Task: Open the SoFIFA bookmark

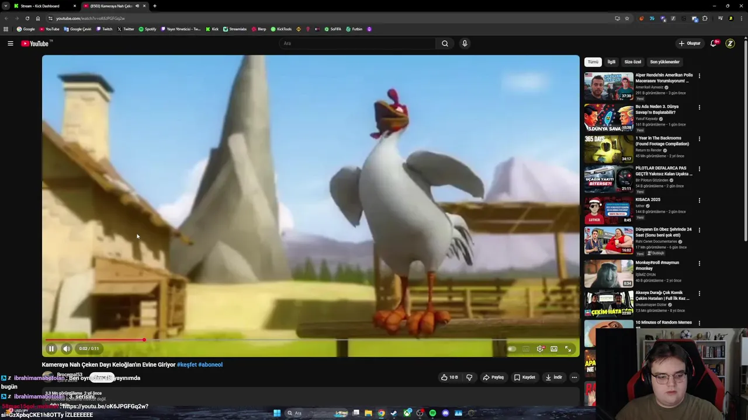Action: (333, 29)
